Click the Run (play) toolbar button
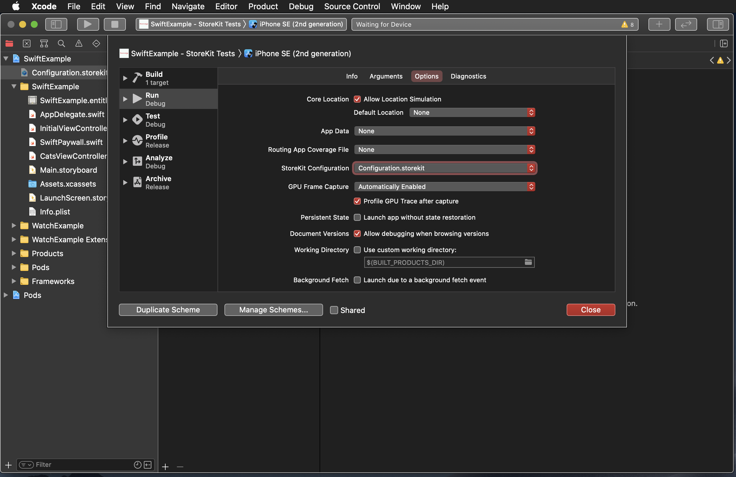This screenshot has width=736, height=477. tap(88, 24)
